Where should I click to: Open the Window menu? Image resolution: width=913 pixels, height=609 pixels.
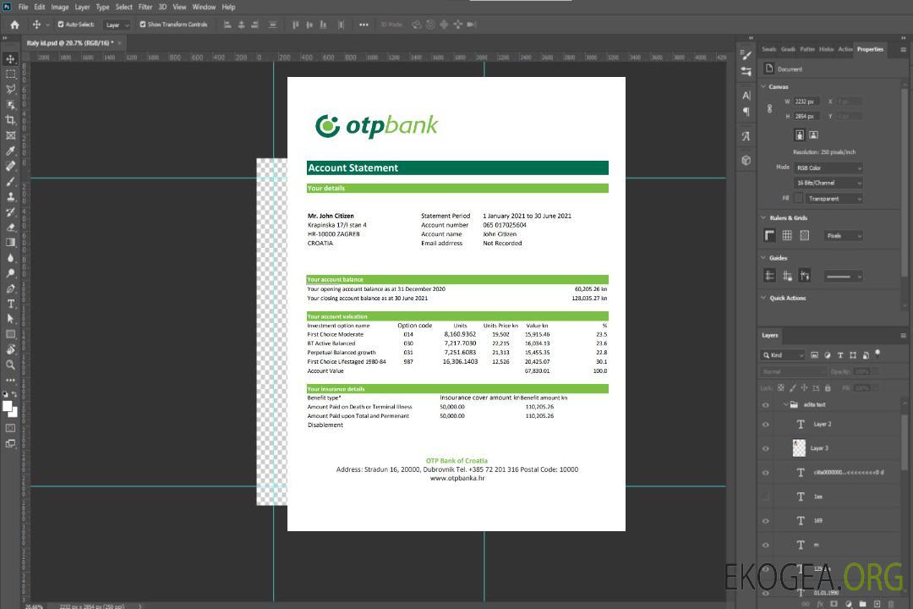(204, 7)
